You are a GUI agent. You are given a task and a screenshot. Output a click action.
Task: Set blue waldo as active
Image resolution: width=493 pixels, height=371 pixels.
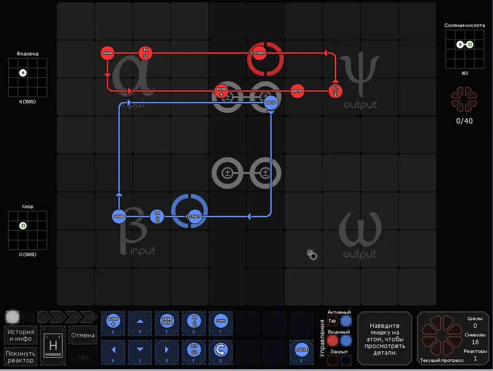346,321
